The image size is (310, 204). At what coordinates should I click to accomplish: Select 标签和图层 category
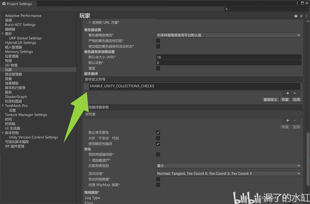coord(14,101)
